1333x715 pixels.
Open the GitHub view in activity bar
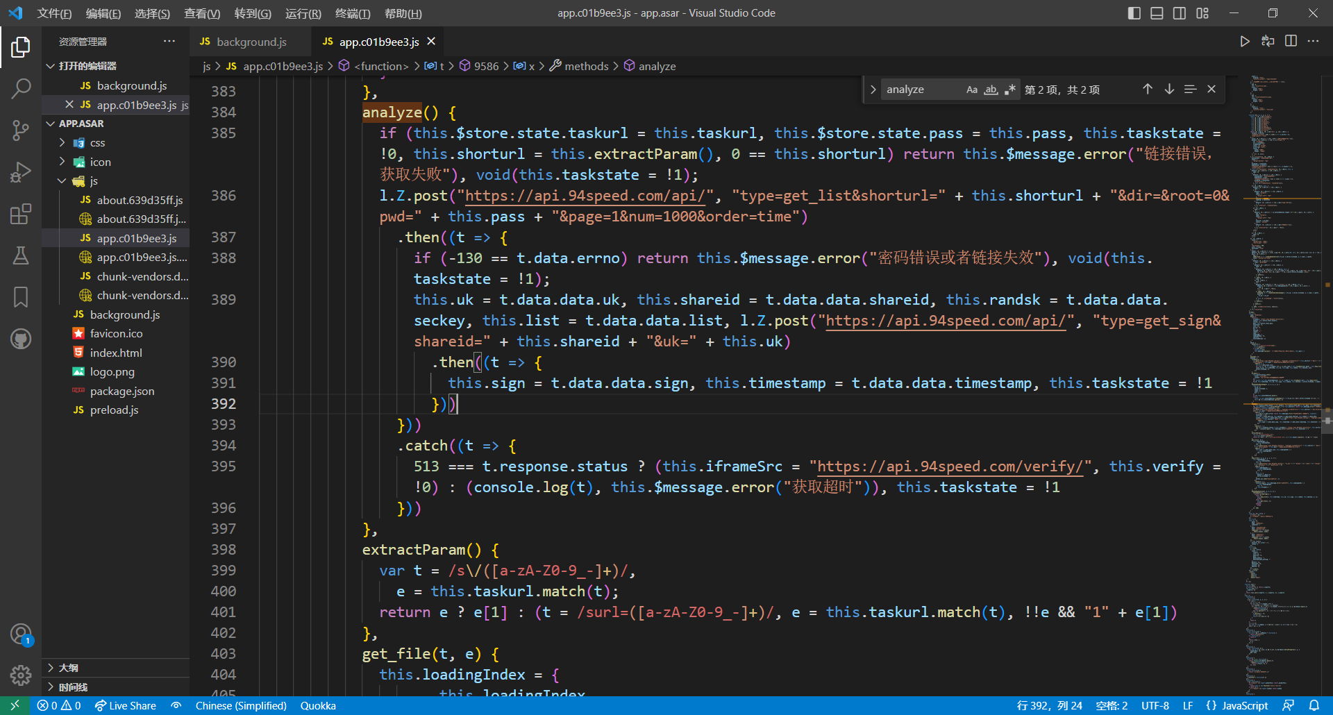21,339
